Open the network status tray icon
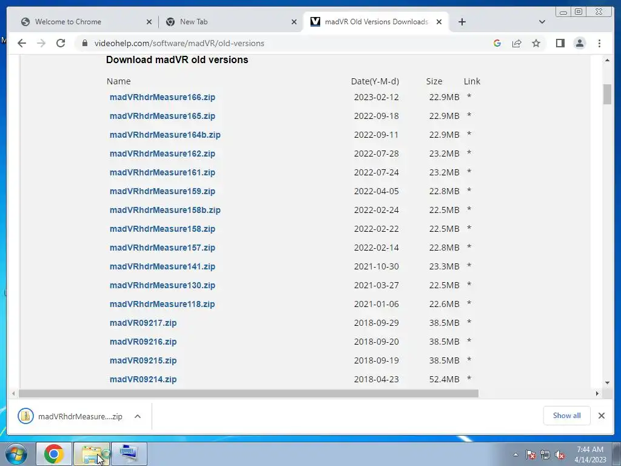The height and width of the screenshot is (466, 621). click(x=545, y=455)
